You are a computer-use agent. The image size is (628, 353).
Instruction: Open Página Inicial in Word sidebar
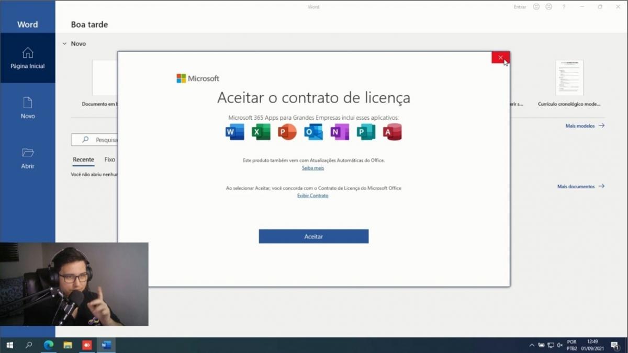28,58
